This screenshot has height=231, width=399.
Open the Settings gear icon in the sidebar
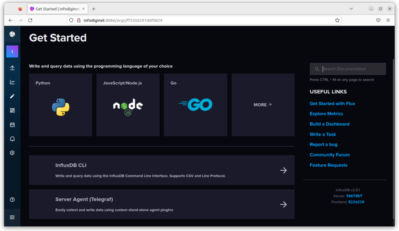[12, 153]
